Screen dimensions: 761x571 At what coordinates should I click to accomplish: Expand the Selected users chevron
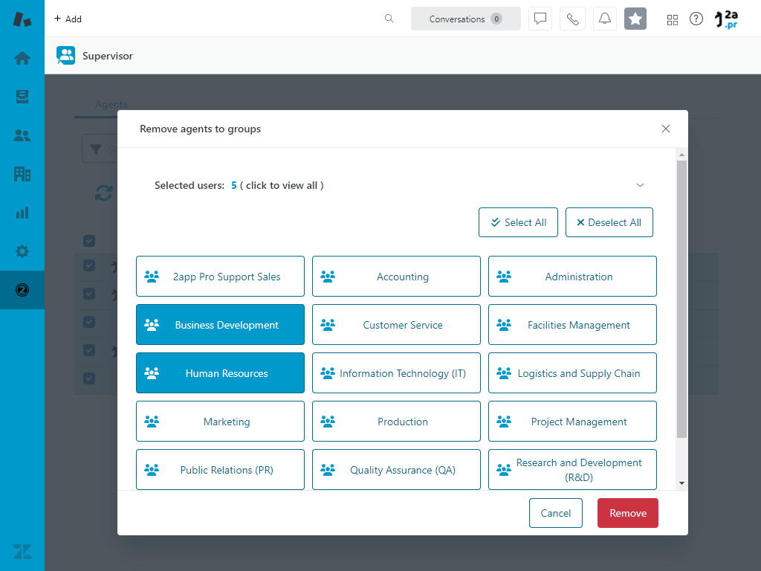pos(640,185)
